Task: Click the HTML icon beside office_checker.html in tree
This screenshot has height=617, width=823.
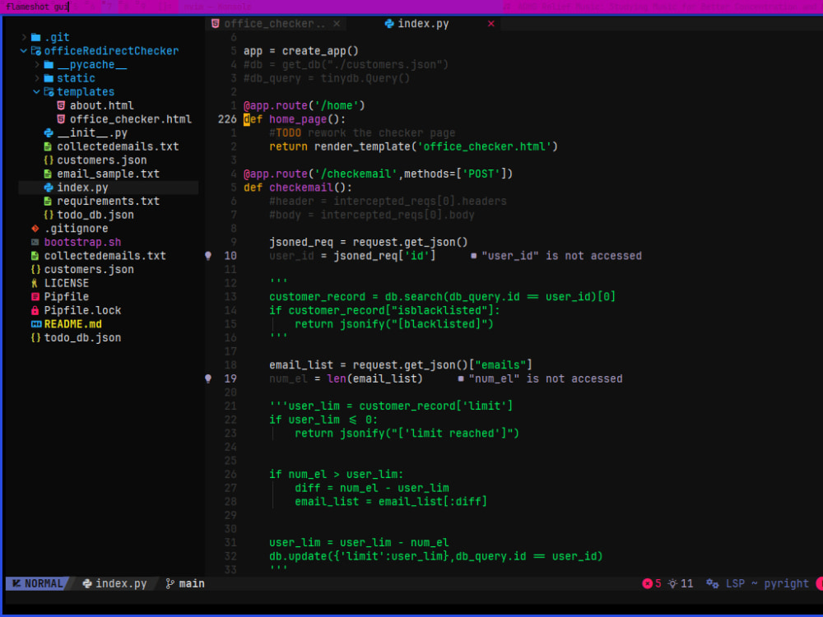Action: tap(61, 119)
